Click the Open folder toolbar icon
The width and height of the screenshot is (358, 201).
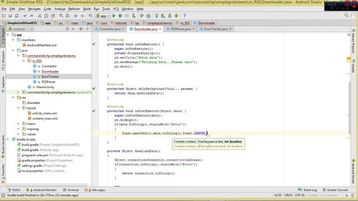tap(4, 16)
